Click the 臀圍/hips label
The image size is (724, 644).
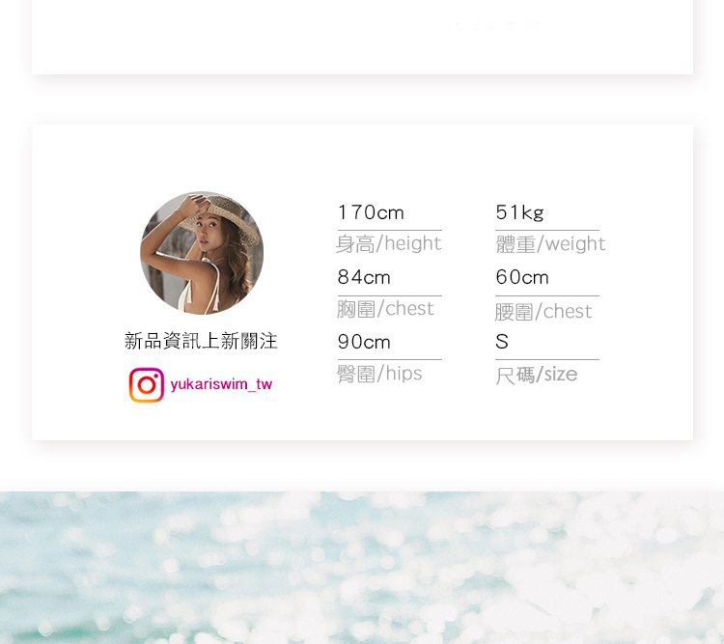379,374
